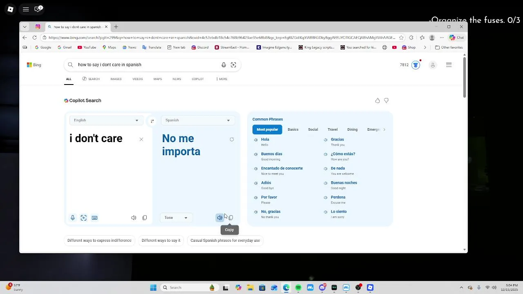Screen dimensions: 523x294
Task: Give thumbs down to Copilot Search
Action: click(x=386, y=100)
